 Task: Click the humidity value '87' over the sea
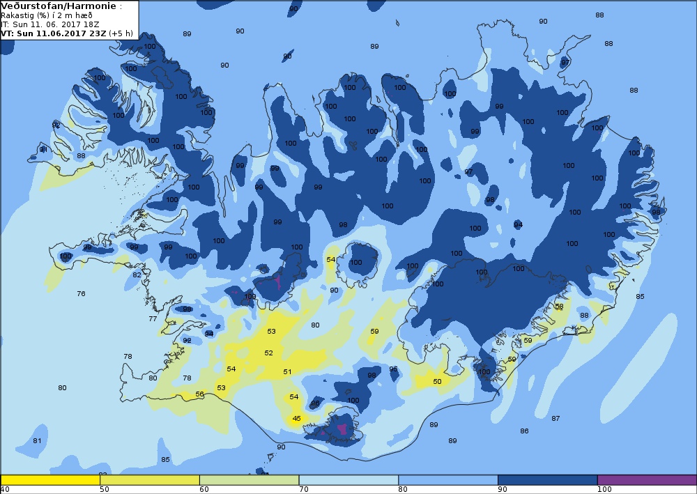click(x=556, y=419)
